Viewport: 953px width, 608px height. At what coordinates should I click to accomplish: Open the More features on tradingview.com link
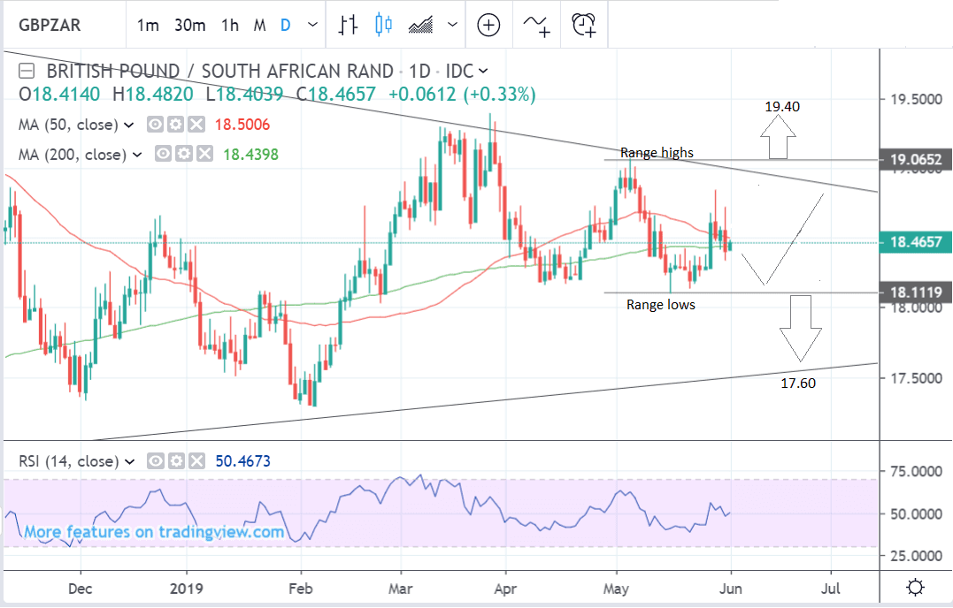click(x=154, y=532)
